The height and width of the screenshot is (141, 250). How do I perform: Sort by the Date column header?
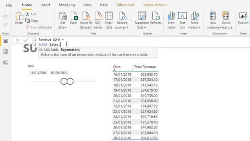[117, 67]
